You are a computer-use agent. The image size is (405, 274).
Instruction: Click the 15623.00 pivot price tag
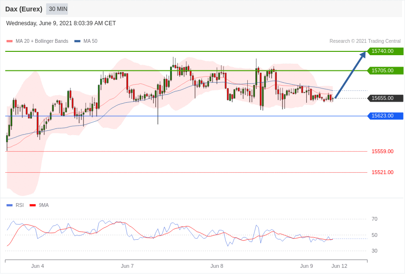(385, 116)
